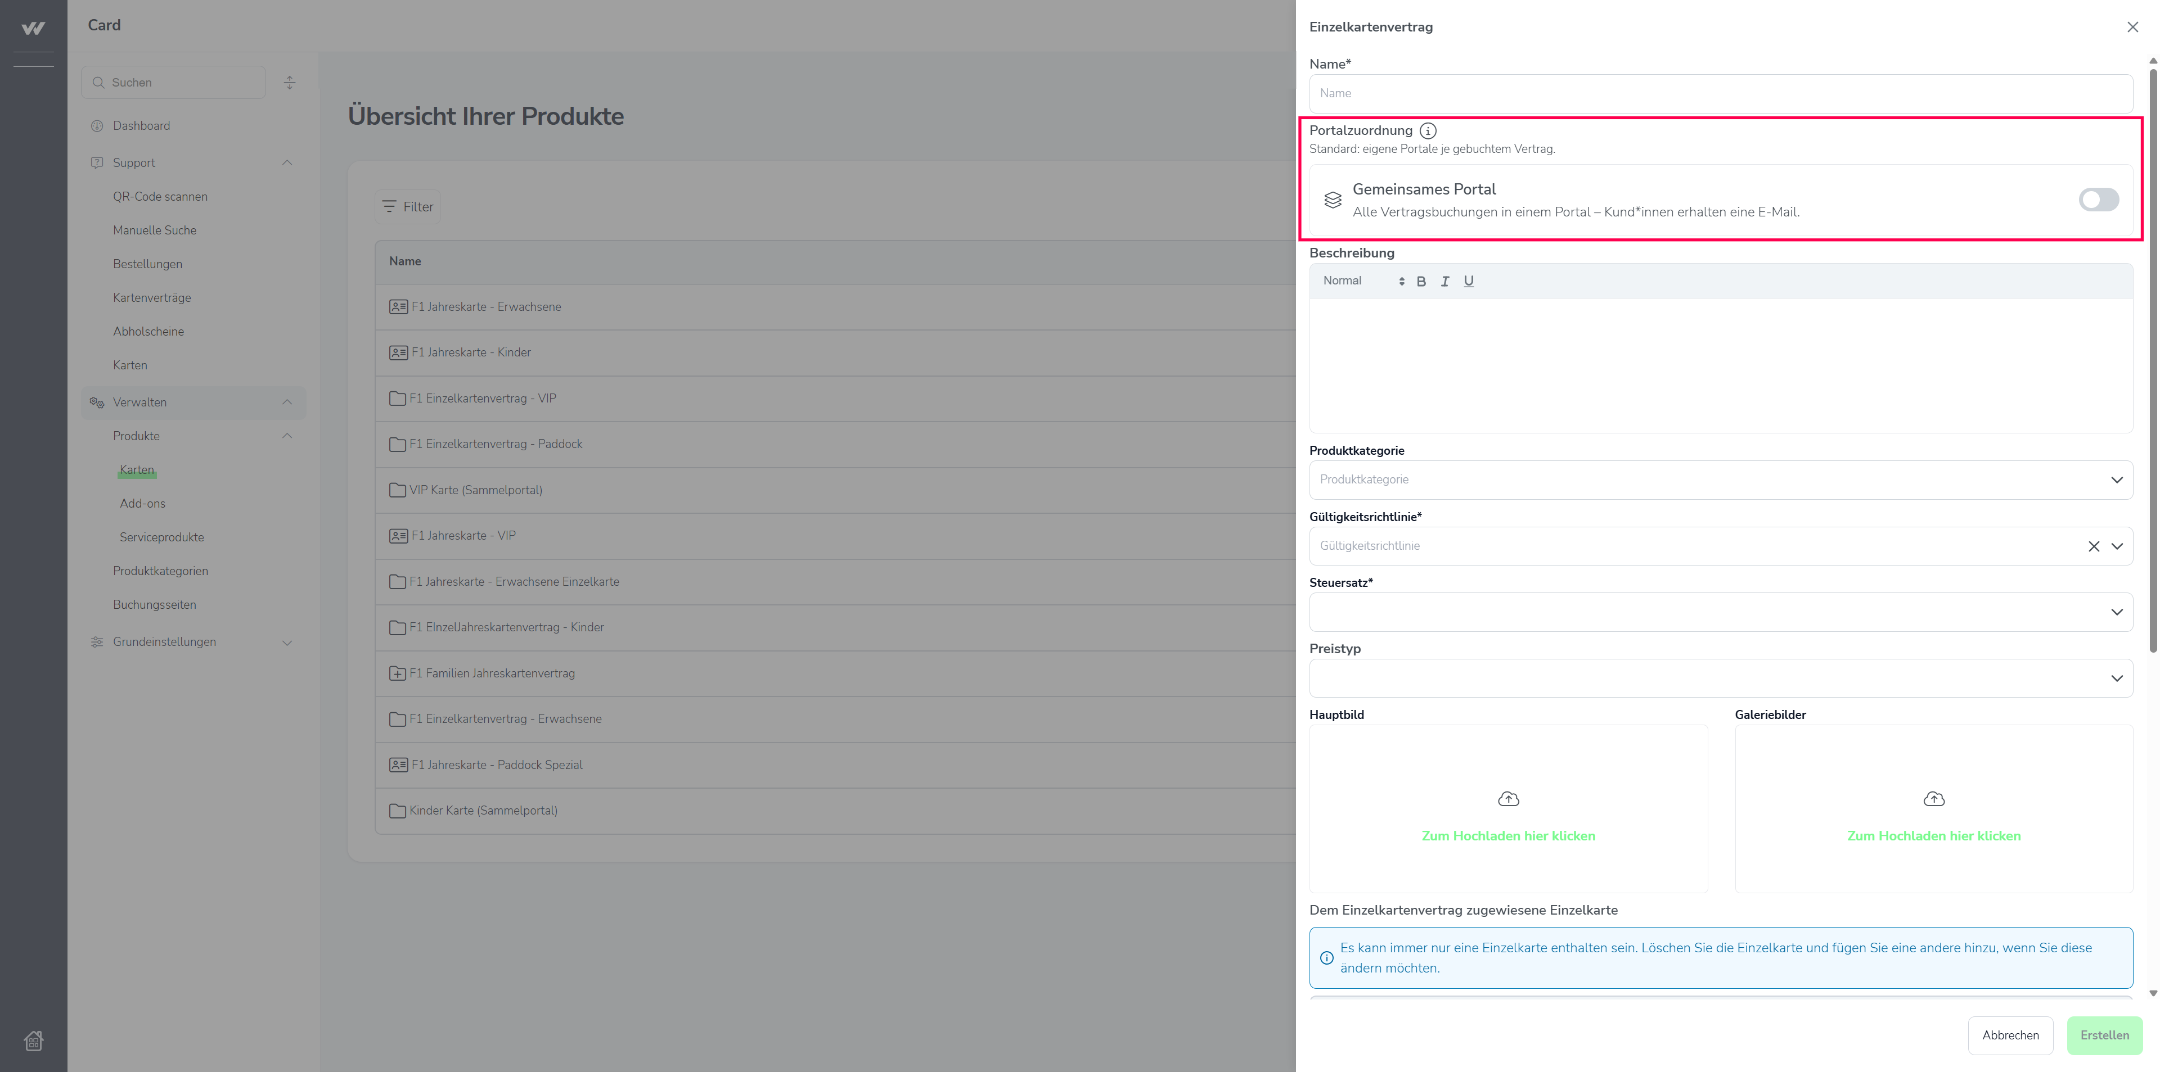This screenshot has width=2160, height=1072.
Task: Click the Galeriebilder cloud upload icon
Action: coord(1934,799)
